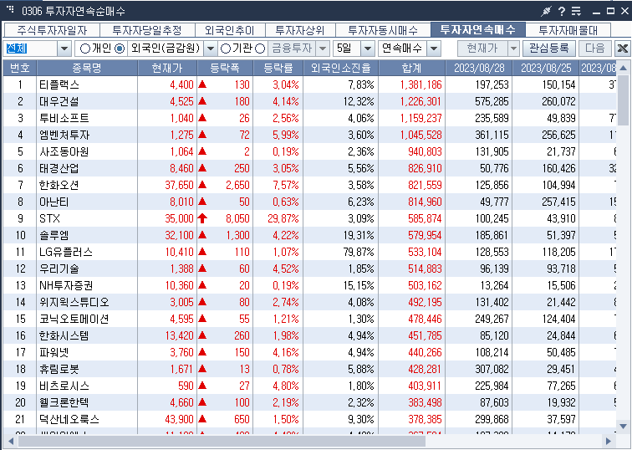Select the 개인 radio button
The image size is (632, 450).
point(85,49)
